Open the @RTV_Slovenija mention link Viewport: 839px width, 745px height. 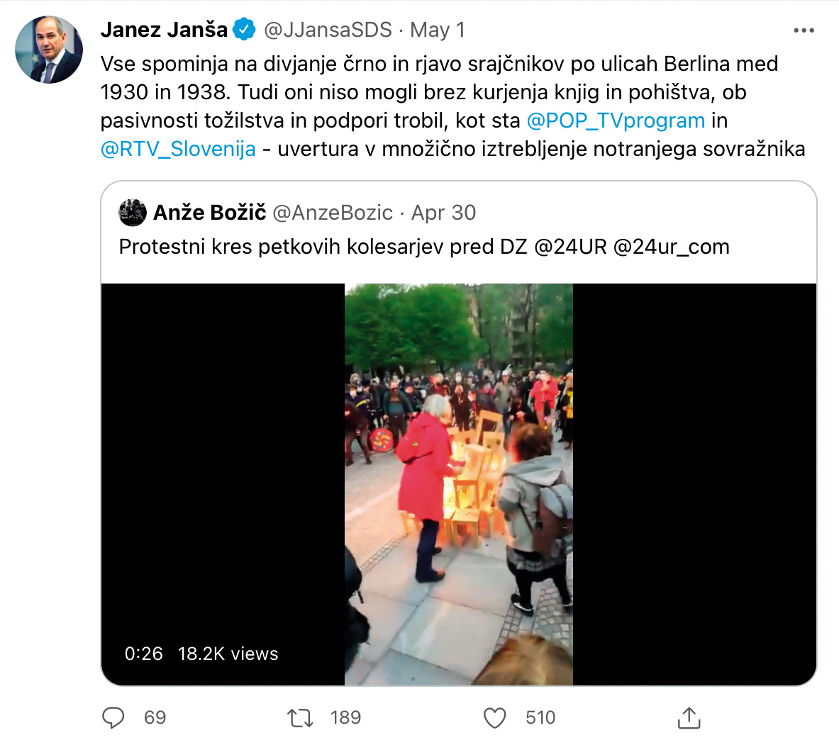(178, 150)
